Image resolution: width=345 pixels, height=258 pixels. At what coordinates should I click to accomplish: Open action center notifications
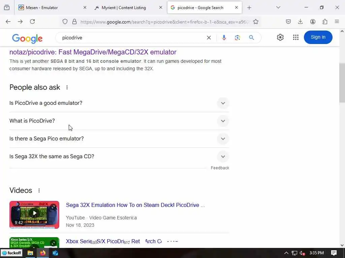[x=334, y=253]
